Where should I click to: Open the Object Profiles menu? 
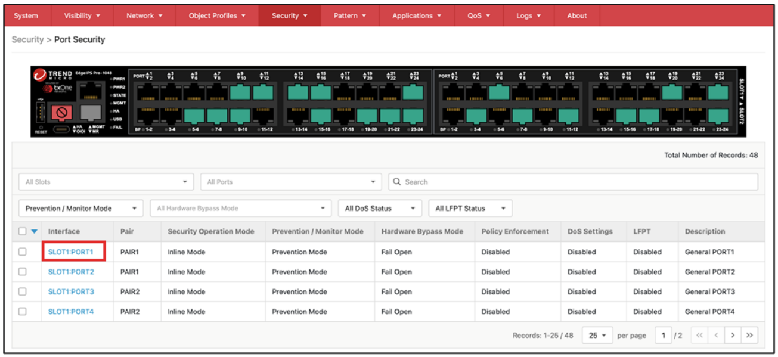[x=218, y=15]
